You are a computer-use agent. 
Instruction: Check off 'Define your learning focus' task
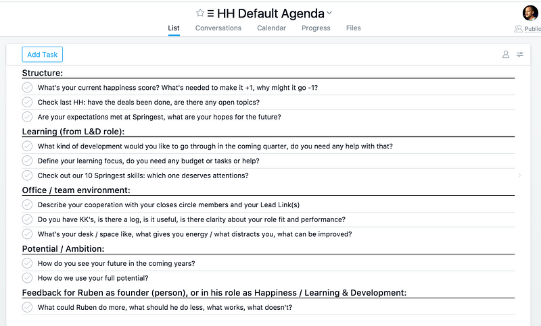pos(27,161)
